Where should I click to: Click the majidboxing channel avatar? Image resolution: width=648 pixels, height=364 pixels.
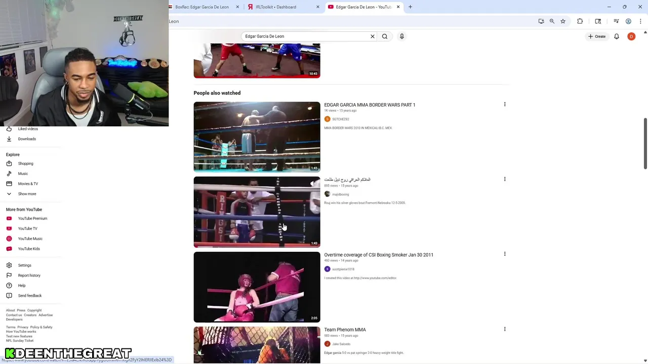[x=327, y=194]
